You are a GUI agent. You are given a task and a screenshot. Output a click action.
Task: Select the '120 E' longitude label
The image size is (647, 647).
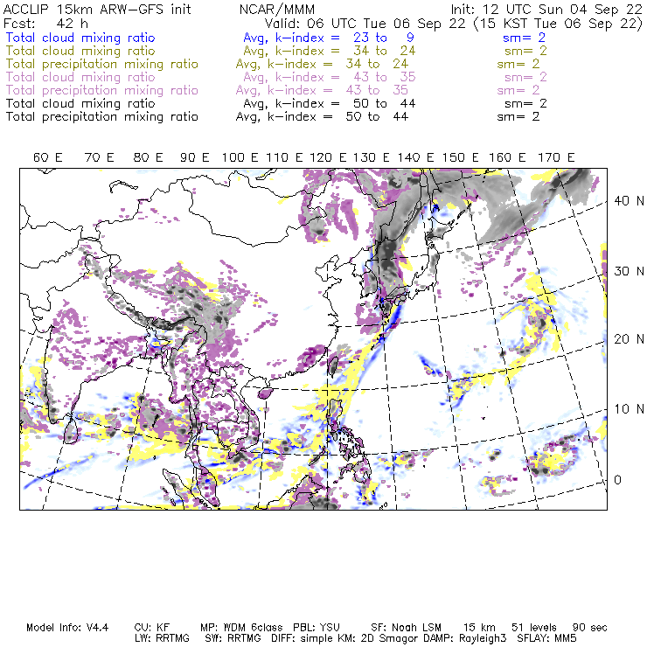328,157
